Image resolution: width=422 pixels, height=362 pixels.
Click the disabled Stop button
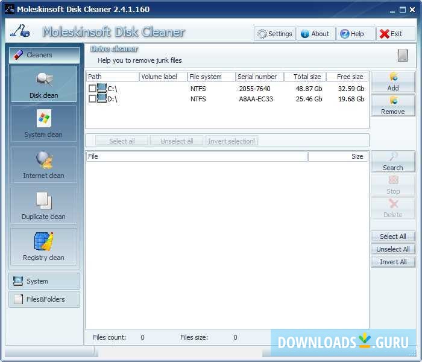coord(393,185)
